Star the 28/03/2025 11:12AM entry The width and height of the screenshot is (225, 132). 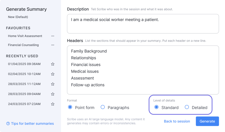click(x=53, y=84)
